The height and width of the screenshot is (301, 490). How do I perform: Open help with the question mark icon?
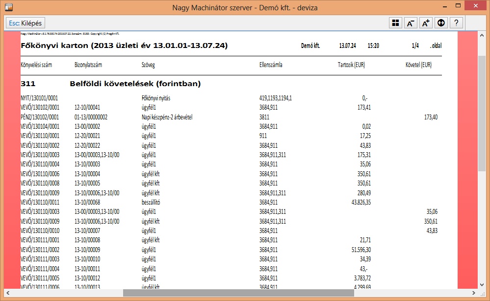click(456, 23)
